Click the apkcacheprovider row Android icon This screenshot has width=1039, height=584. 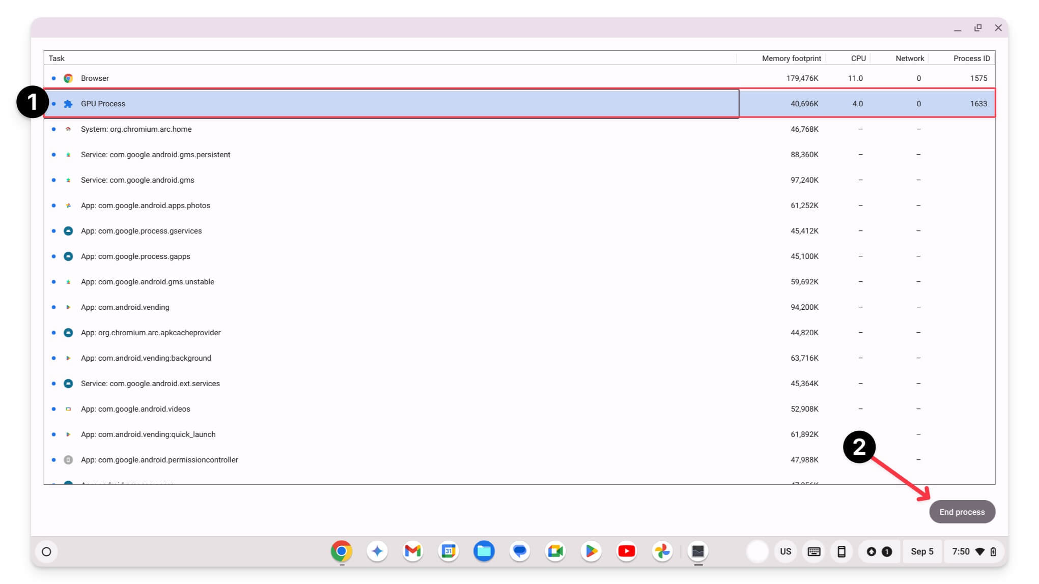click(x=68, y=333)
